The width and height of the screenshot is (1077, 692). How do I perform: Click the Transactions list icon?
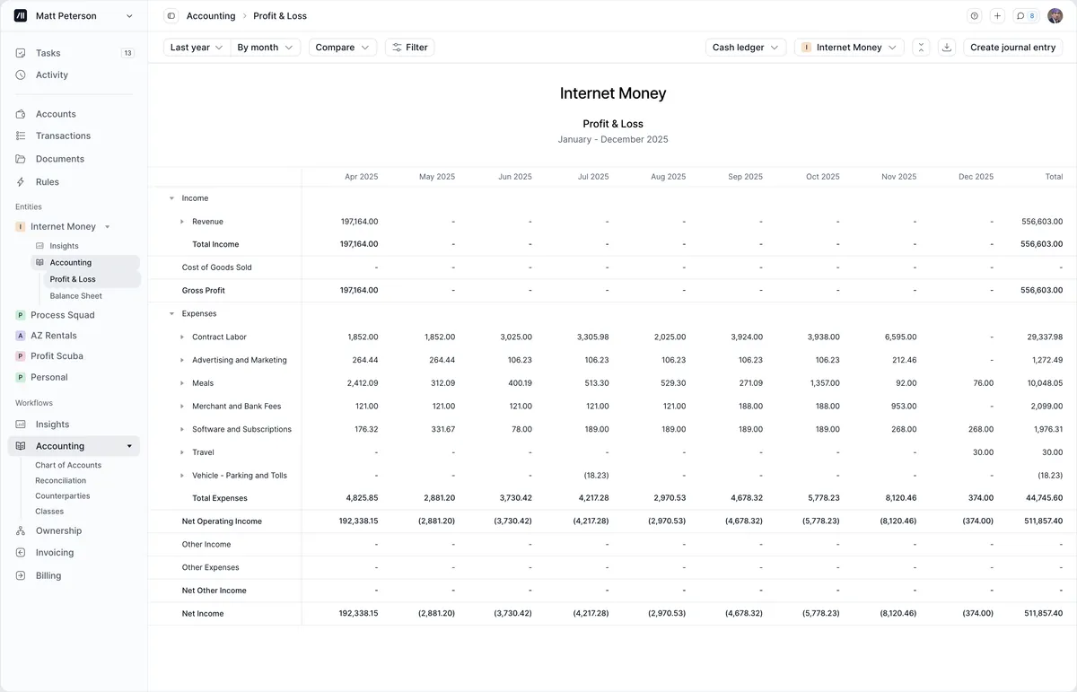[21, 136]
